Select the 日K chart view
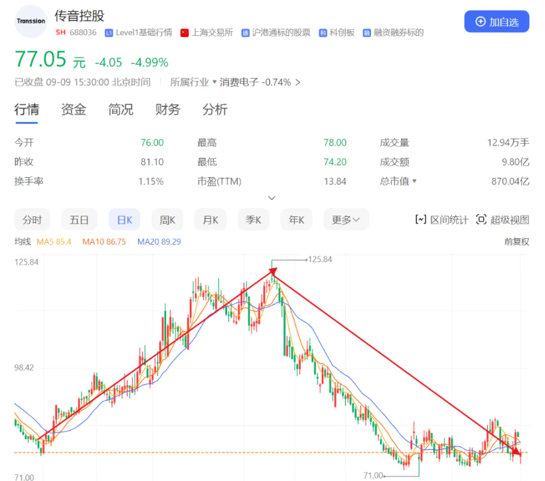Viewport: 545px width, 481px height. point(124,220)
